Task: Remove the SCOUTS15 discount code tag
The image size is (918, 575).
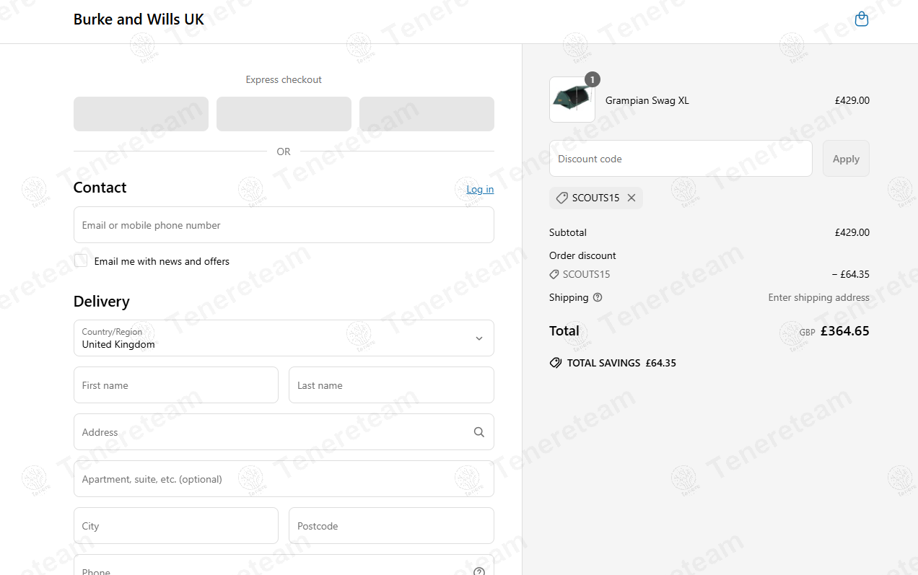Action: coord(631,198)
